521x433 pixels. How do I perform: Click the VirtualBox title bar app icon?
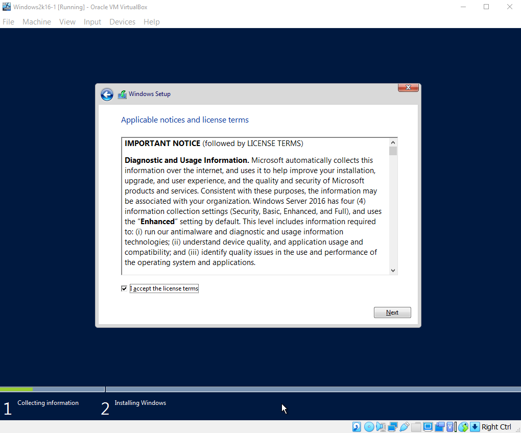[x=6, y=7]
